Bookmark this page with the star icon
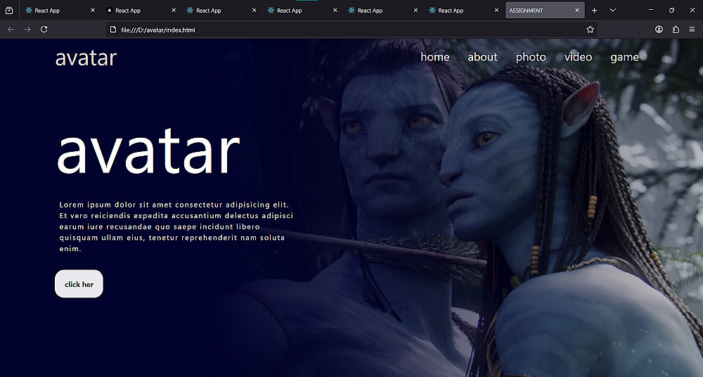The height and width of the screenshot is (377, 703). (x=590, y=30)
